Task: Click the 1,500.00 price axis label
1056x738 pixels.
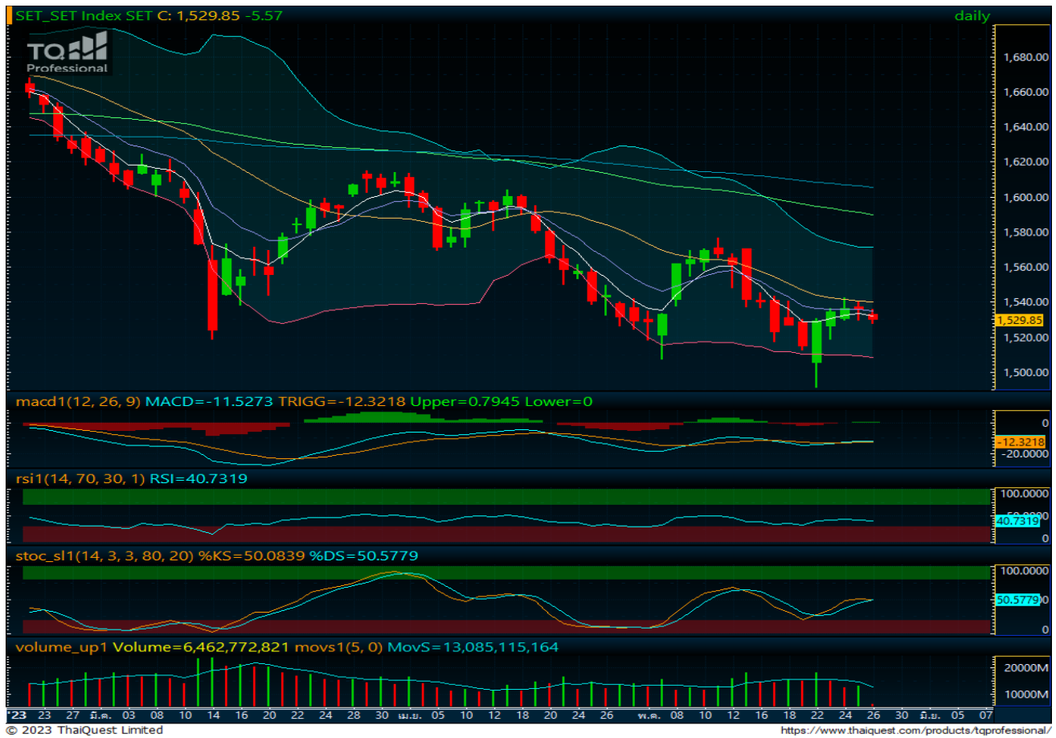Action: coord(1024,372)
